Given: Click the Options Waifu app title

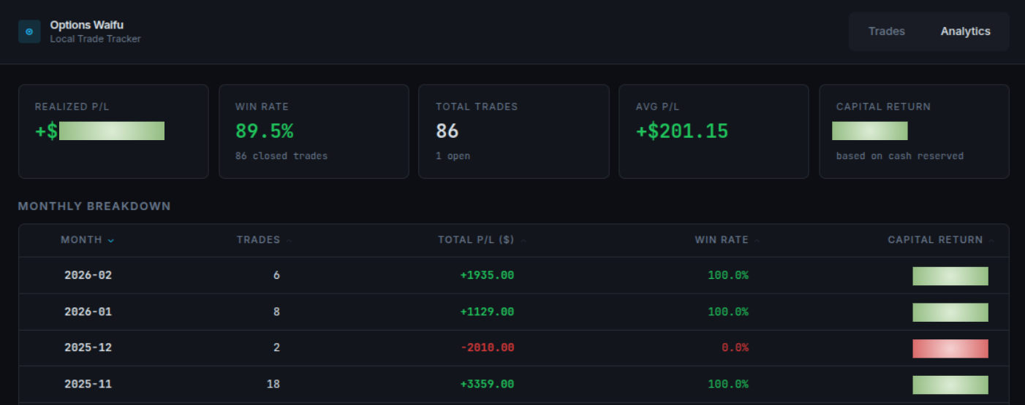Looking at the screenshot, I should pyautogui.click(x=86, y=25).
